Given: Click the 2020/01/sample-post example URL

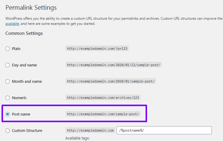Looking at the screenshot, I should [111, 81].
